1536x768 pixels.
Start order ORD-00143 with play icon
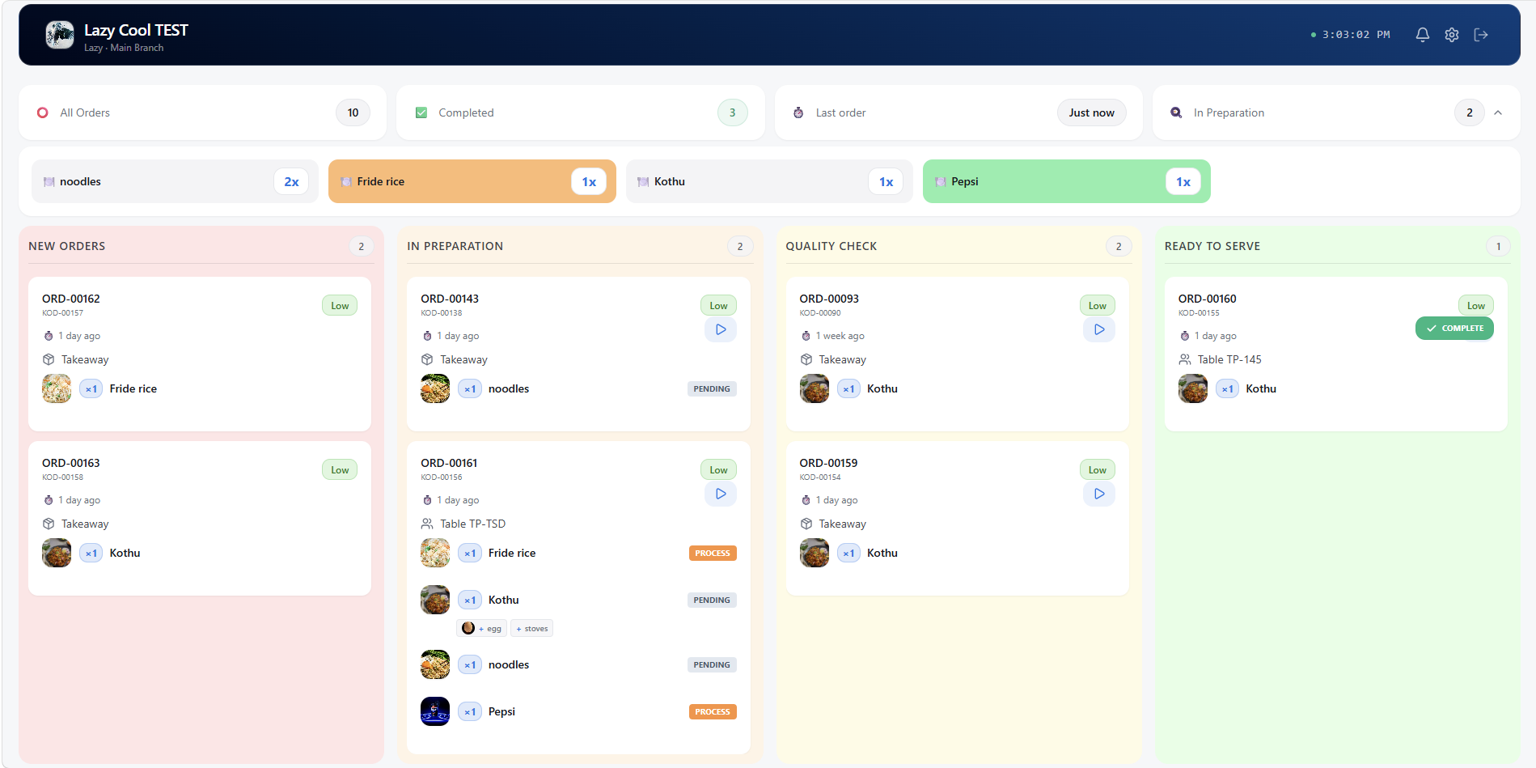coord(721,329)
